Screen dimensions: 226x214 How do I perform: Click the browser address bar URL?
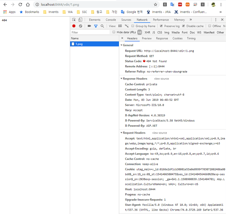click(60, 5)
